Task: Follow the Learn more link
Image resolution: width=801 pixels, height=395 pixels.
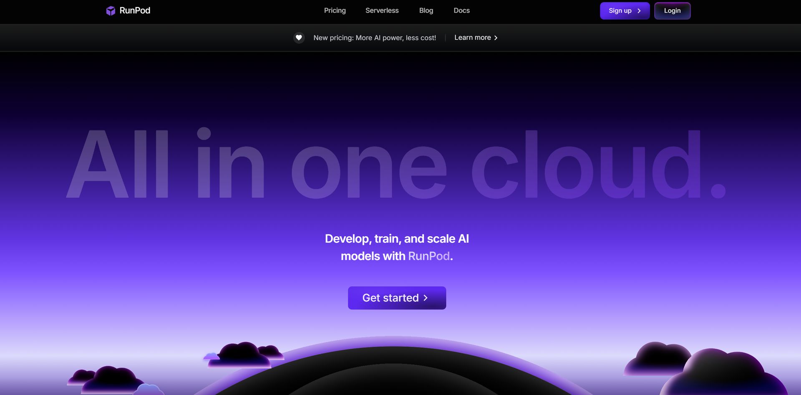Action: [x=472, y=37]
